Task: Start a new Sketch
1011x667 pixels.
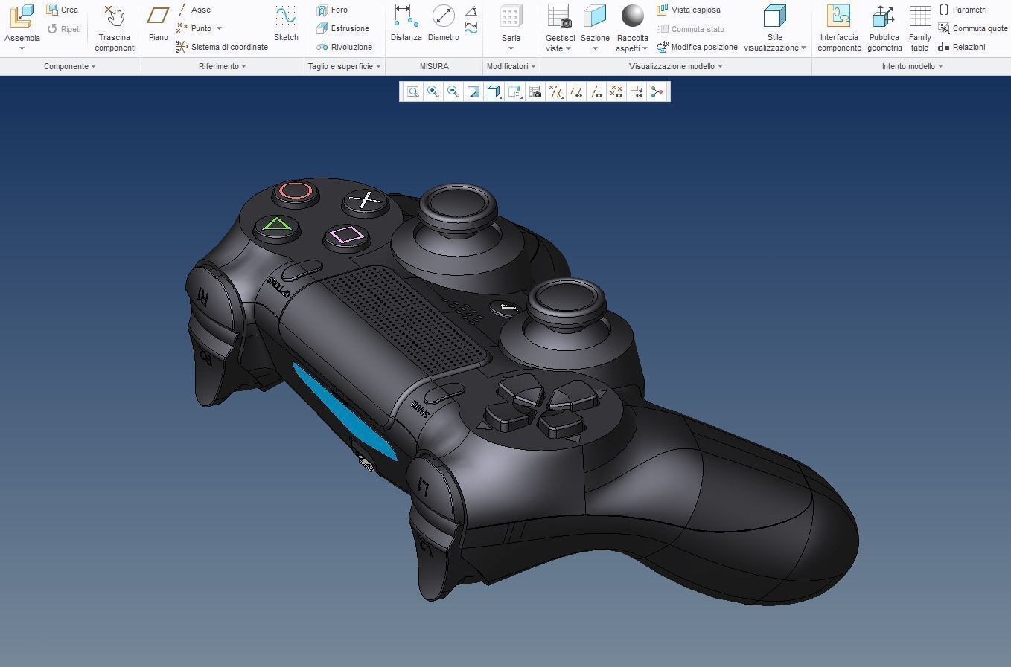Action: pyautogui.click(x=286, y=24)
